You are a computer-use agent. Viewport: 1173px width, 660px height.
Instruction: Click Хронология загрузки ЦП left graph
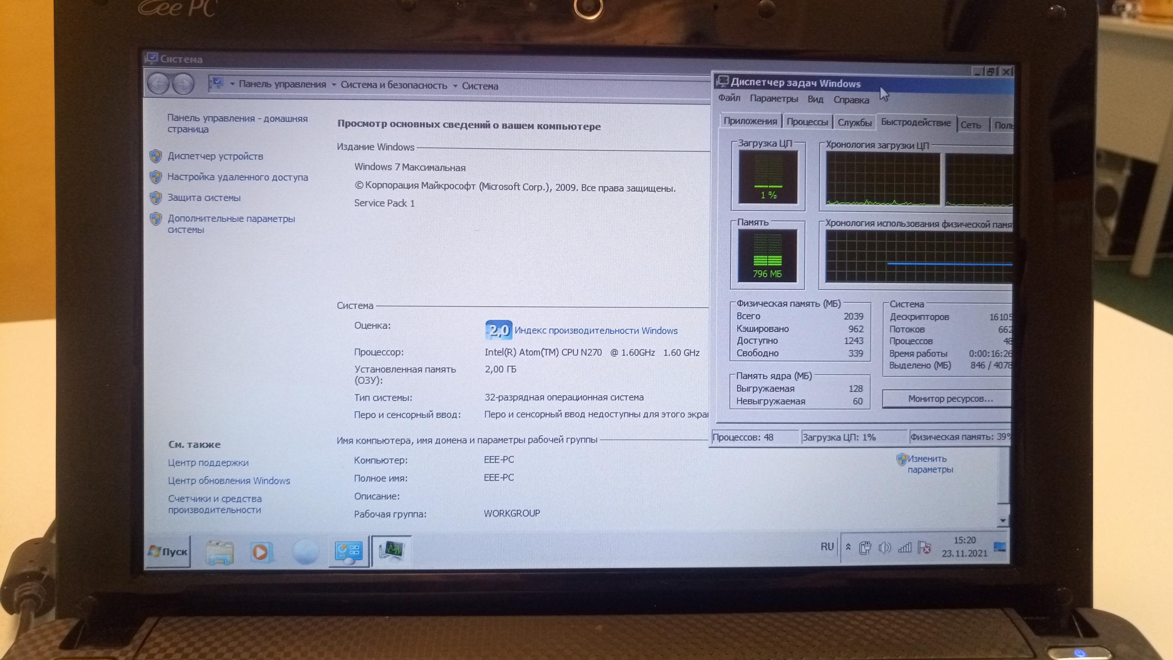(883, 180)
